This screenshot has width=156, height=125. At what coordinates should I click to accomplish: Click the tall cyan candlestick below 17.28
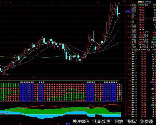pyautogui.click(x=118, y=11)
